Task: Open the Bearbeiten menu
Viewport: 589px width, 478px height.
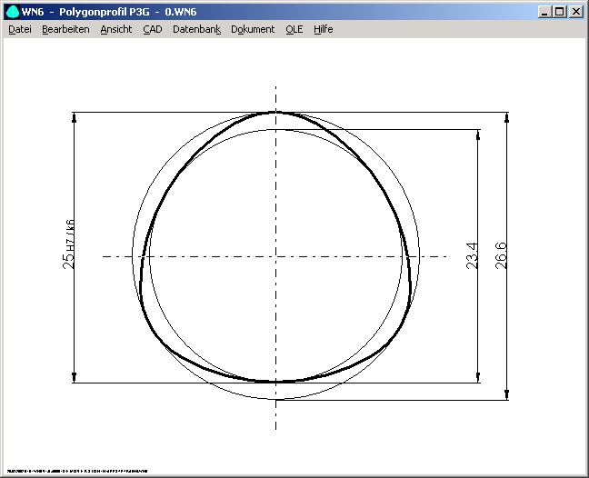Action: [65, 29]
